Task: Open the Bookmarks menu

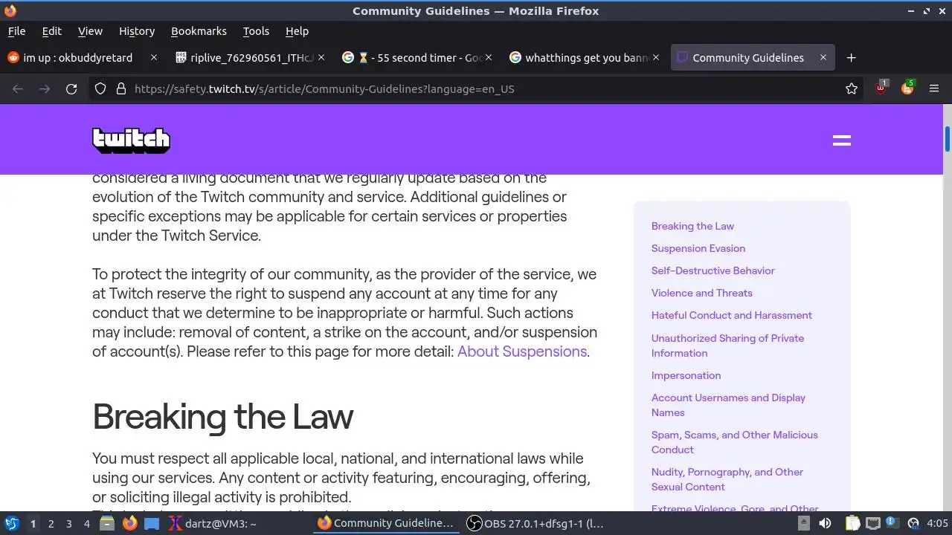Action: (199, 31)
